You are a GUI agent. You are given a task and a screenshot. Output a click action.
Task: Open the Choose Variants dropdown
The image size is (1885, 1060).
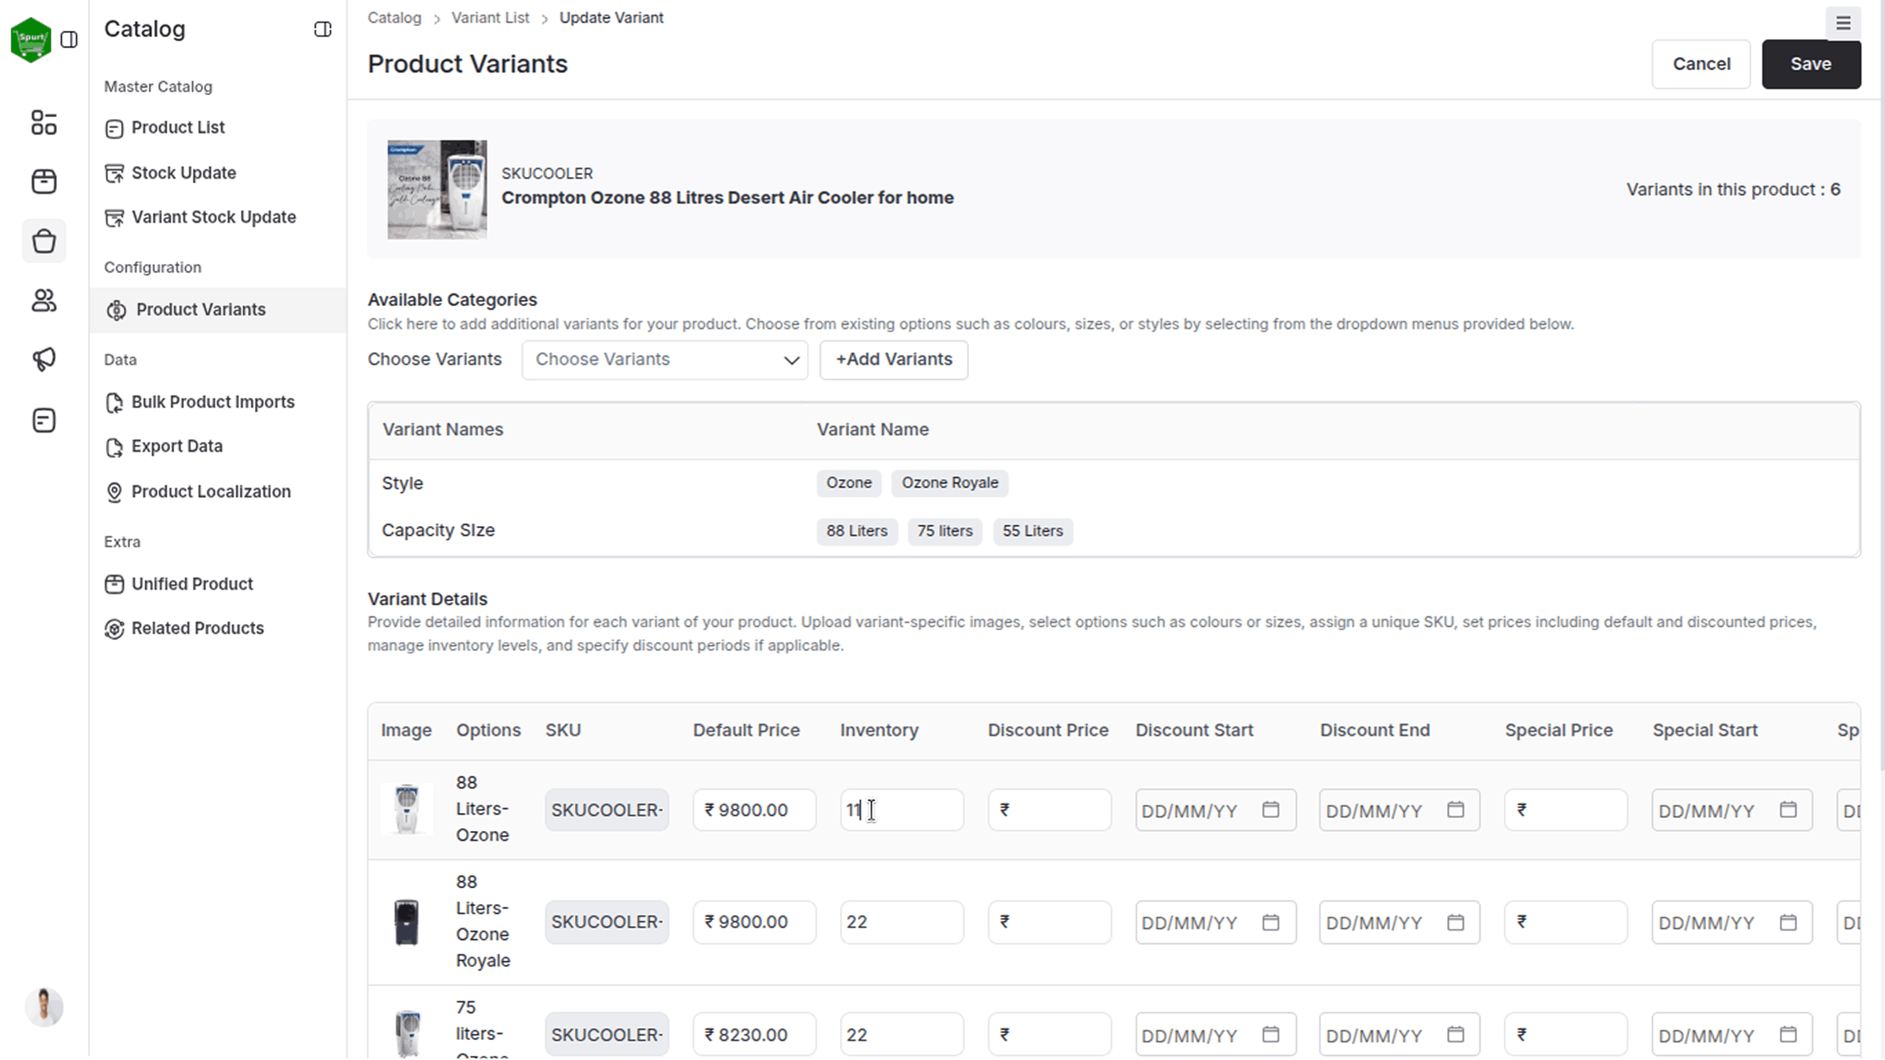tap(664, 360)
